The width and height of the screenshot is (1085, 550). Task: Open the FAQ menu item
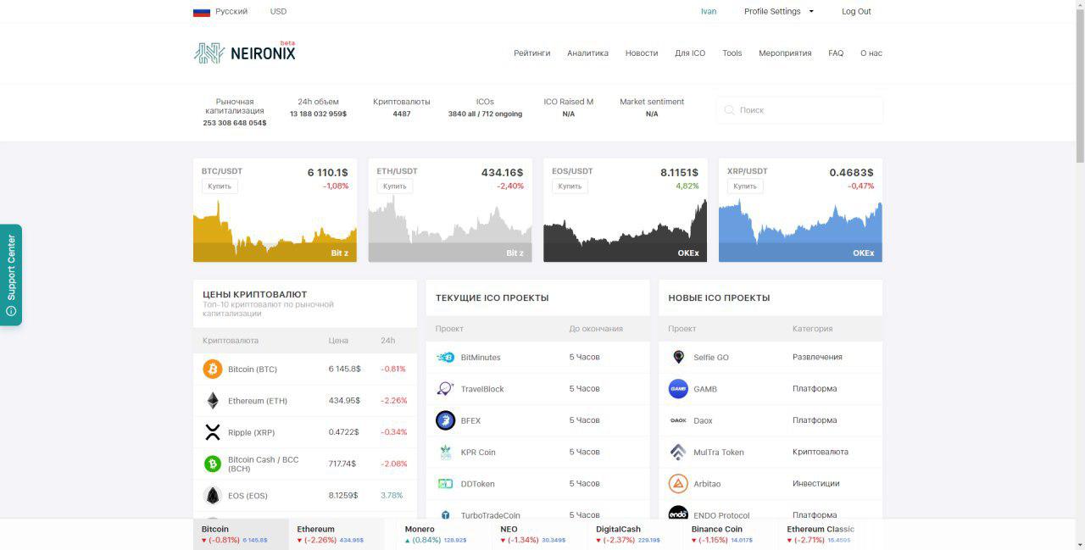click(836, 53)
